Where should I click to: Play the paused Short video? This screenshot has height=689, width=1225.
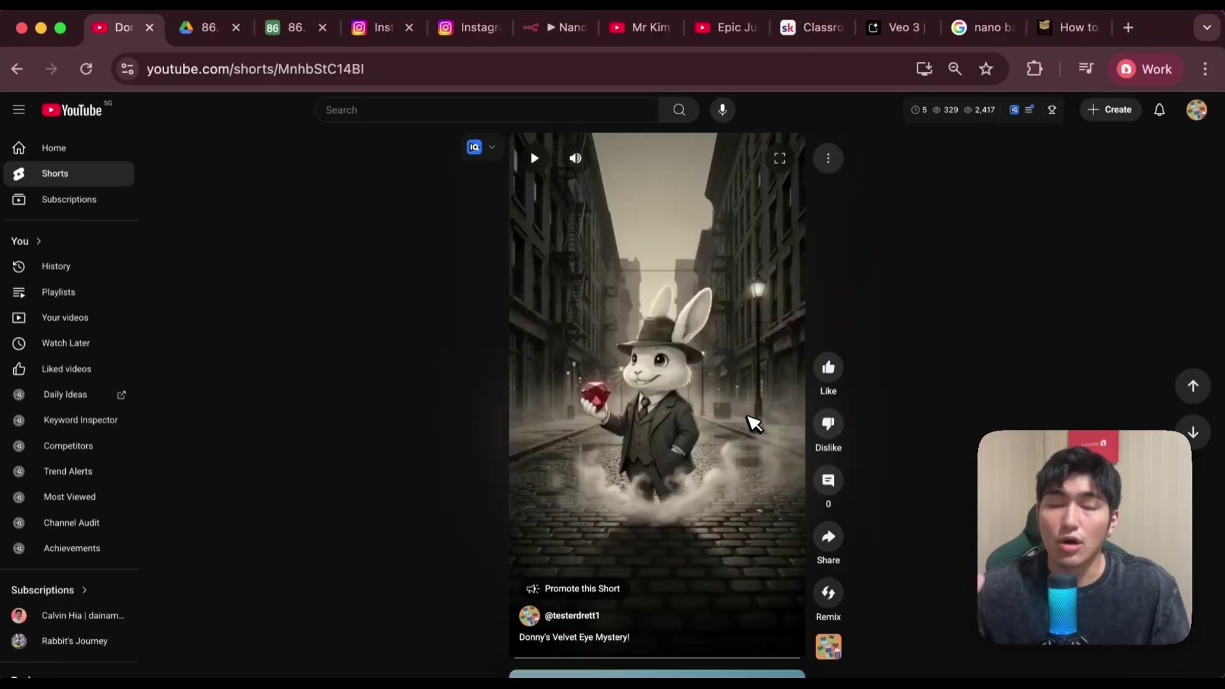pos(535,158)
